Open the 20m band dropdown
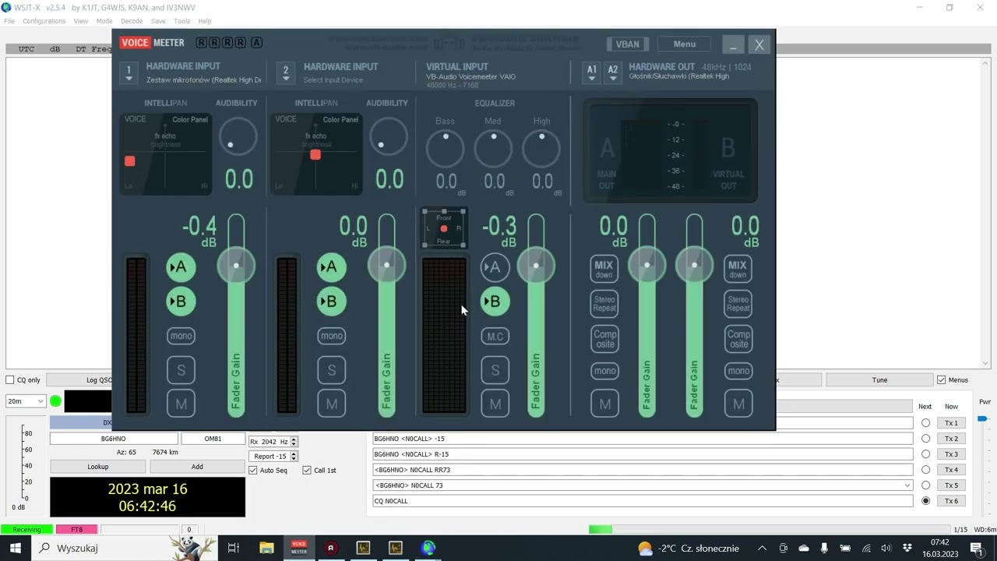The image size is (997, 561). click(x=26, y=401)
